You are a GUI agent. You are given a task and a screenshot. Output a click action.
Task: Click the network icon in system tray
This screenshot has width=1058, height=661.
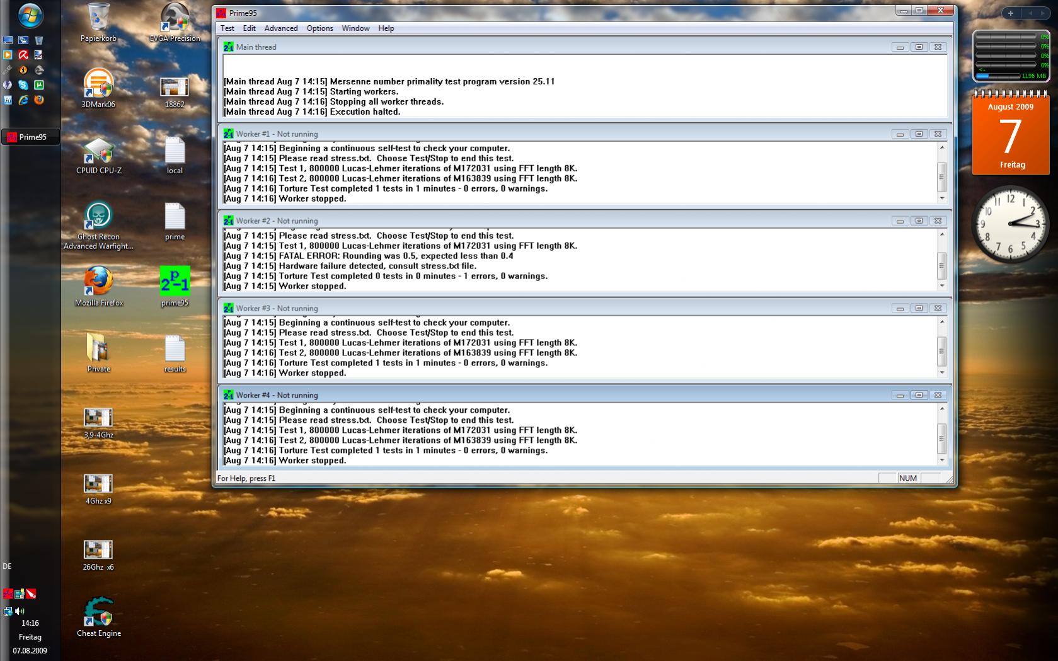(x=8, y=611)
